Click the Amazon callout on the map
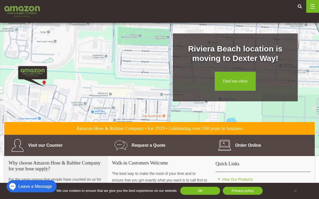The height and width of the screenshot is (199, 319). click(x=33, y=73)
